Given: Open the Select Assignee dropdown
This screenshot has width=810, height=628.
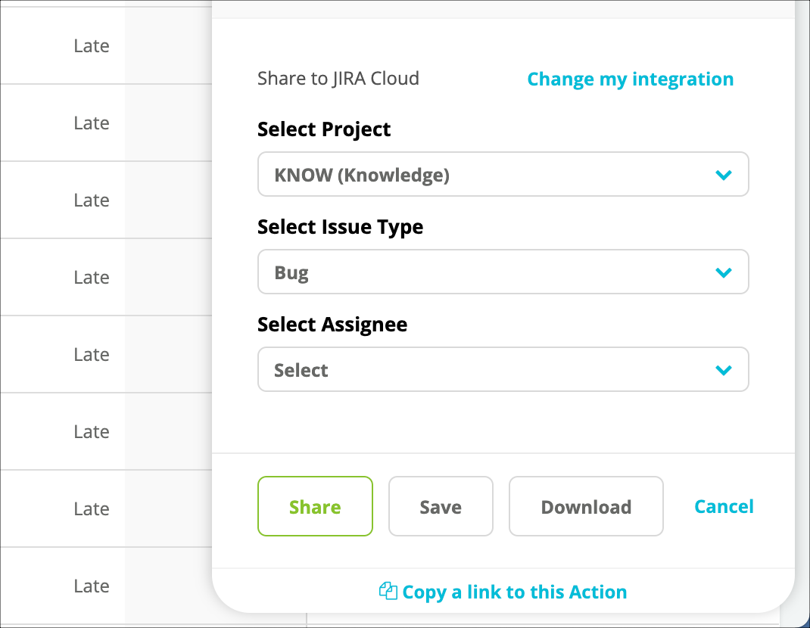Looking at the screenshot, I should pyautogui.click(x=503, y=369).
